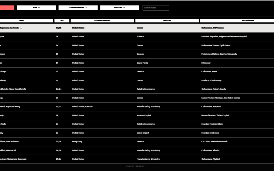The height and width of the screenshot is (171, 274).
Task: Open the Resident Physician, Brigham and Women's row
Action: [224, 37]
